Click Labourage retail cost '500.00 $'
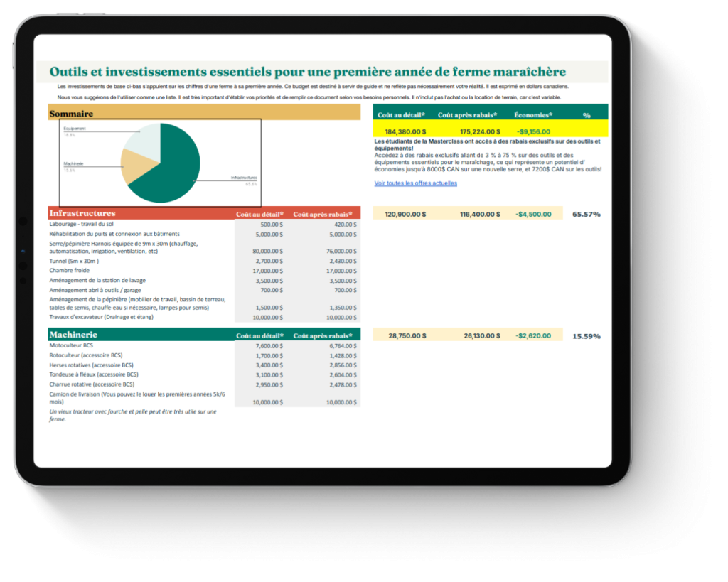The width and height of the screenshot is (728, 582). click(272, 225)
